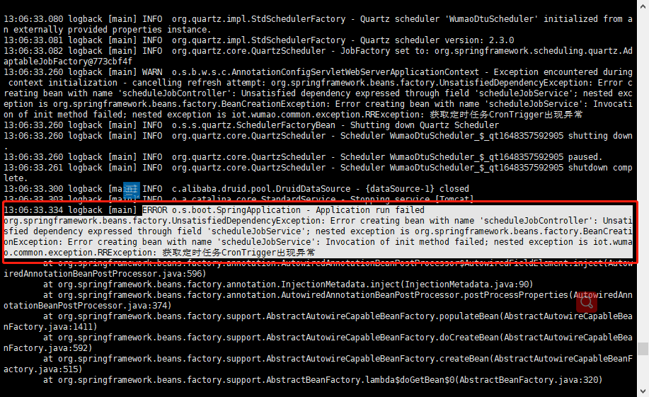Click 'lete.' line after shutdown comp
This screenshot has width=649, height=397.
16,178
